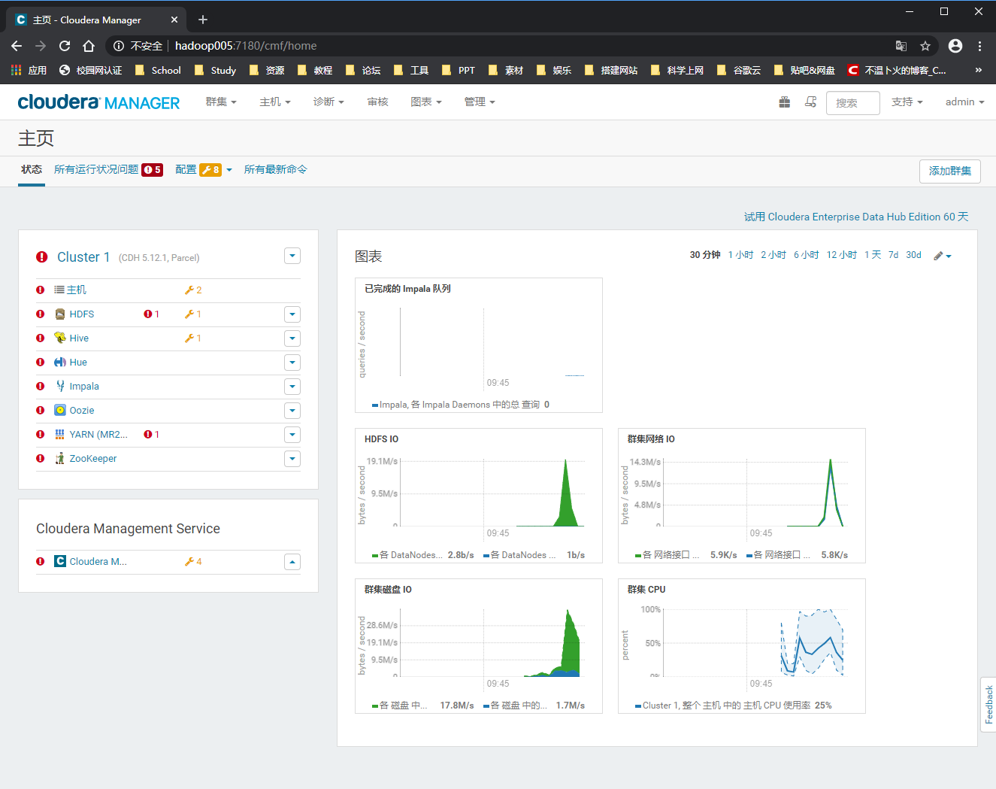Image resolution: width=996 pixels, height=789 pixels.
Task: Open the 支持 dropdown menu
Action: [x=907, y=102]
